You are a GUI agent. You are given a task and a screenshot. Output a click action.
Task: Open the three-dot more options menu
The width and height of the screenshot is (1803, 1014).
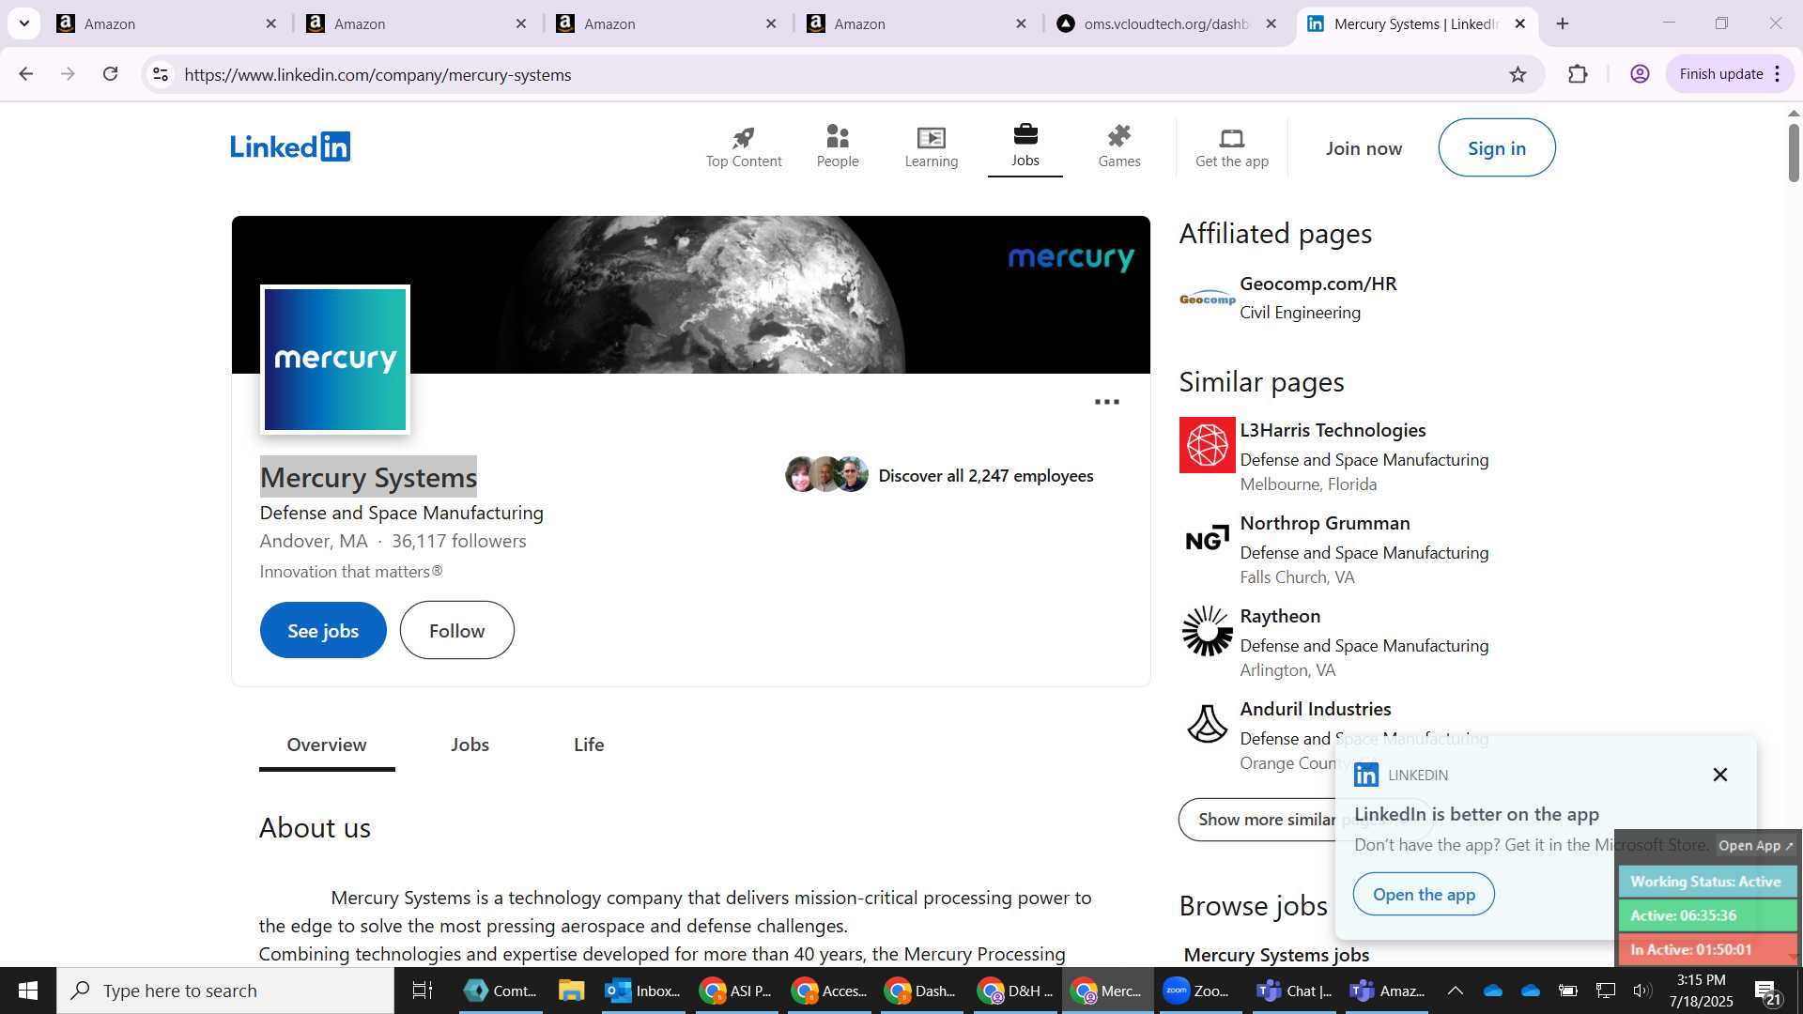pyautogui.click(x=1107, y=402)
